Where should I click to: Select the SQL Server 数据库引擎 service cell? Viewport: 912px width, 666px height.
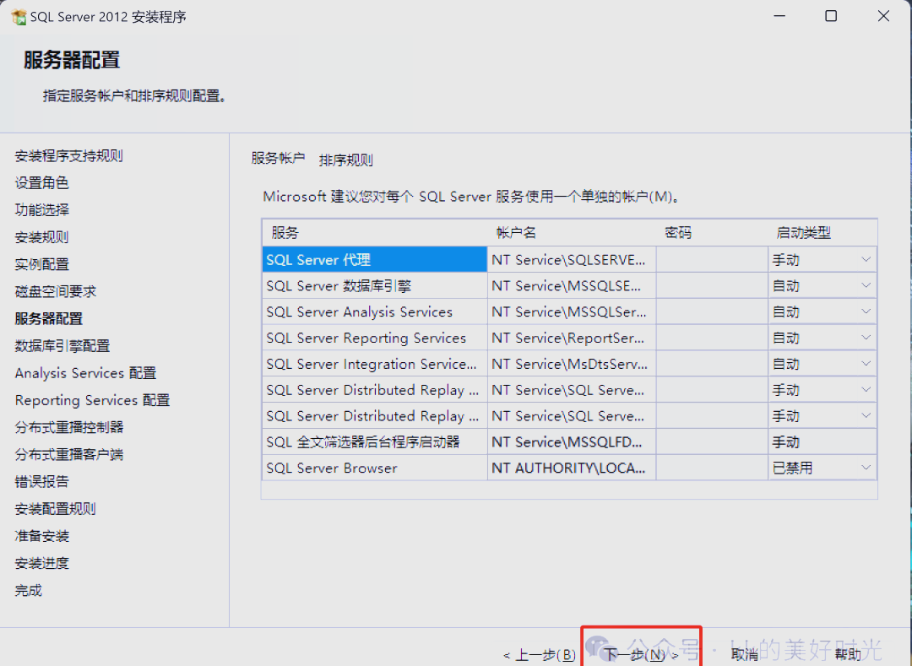(374, 286)
